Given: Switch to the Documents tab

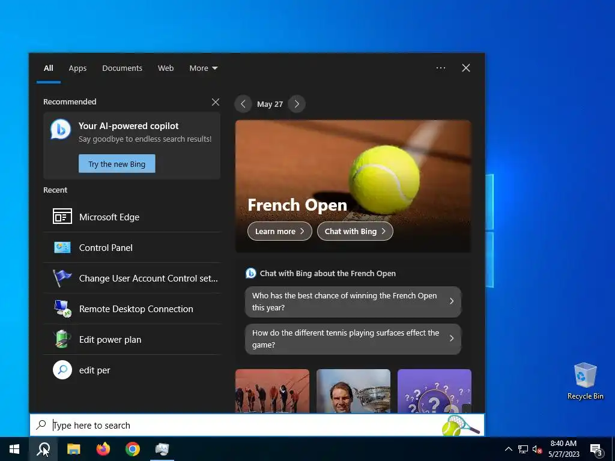Looking at the screenshot, I should pos(122,68).
